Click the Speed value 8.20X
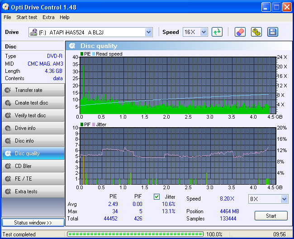 (x=227, y=199)
